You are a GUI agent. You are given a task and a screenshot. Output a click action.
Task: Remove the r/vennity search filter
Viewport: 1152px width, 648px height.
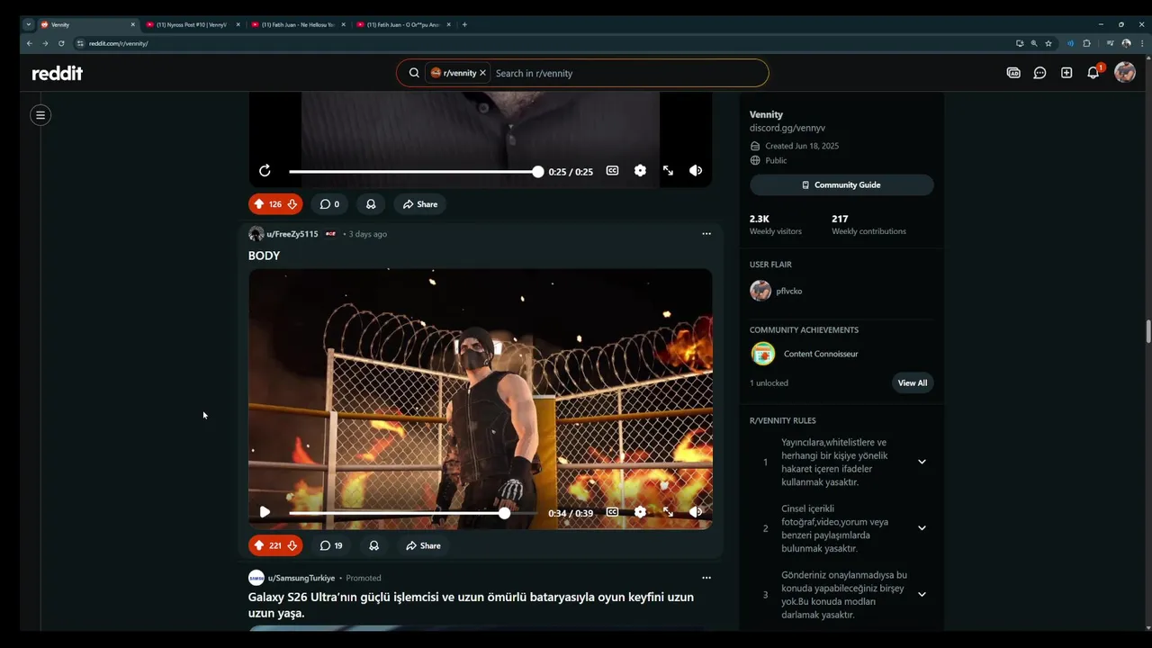482,73
